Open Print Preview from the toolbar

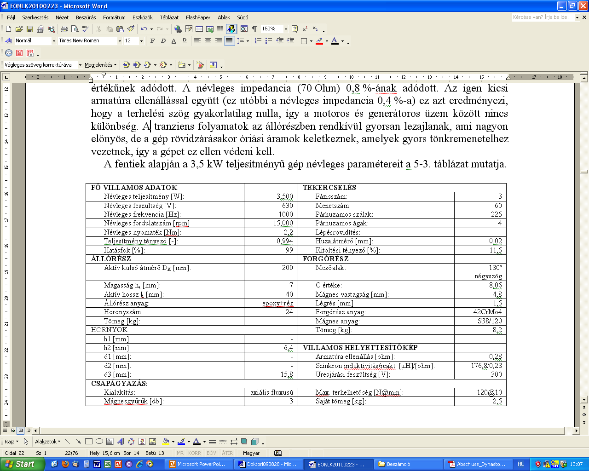coord(75,29)
